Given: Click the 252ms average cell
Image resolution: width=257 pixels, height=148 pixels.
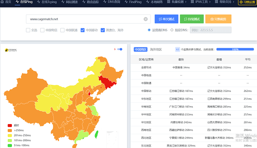Looking at the screenshot, I should [x=247, y=67].
